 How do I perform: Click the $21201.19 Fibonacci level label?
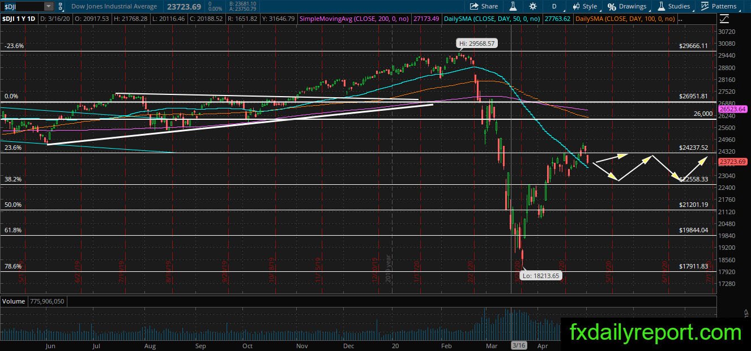[x=694, y=205]
